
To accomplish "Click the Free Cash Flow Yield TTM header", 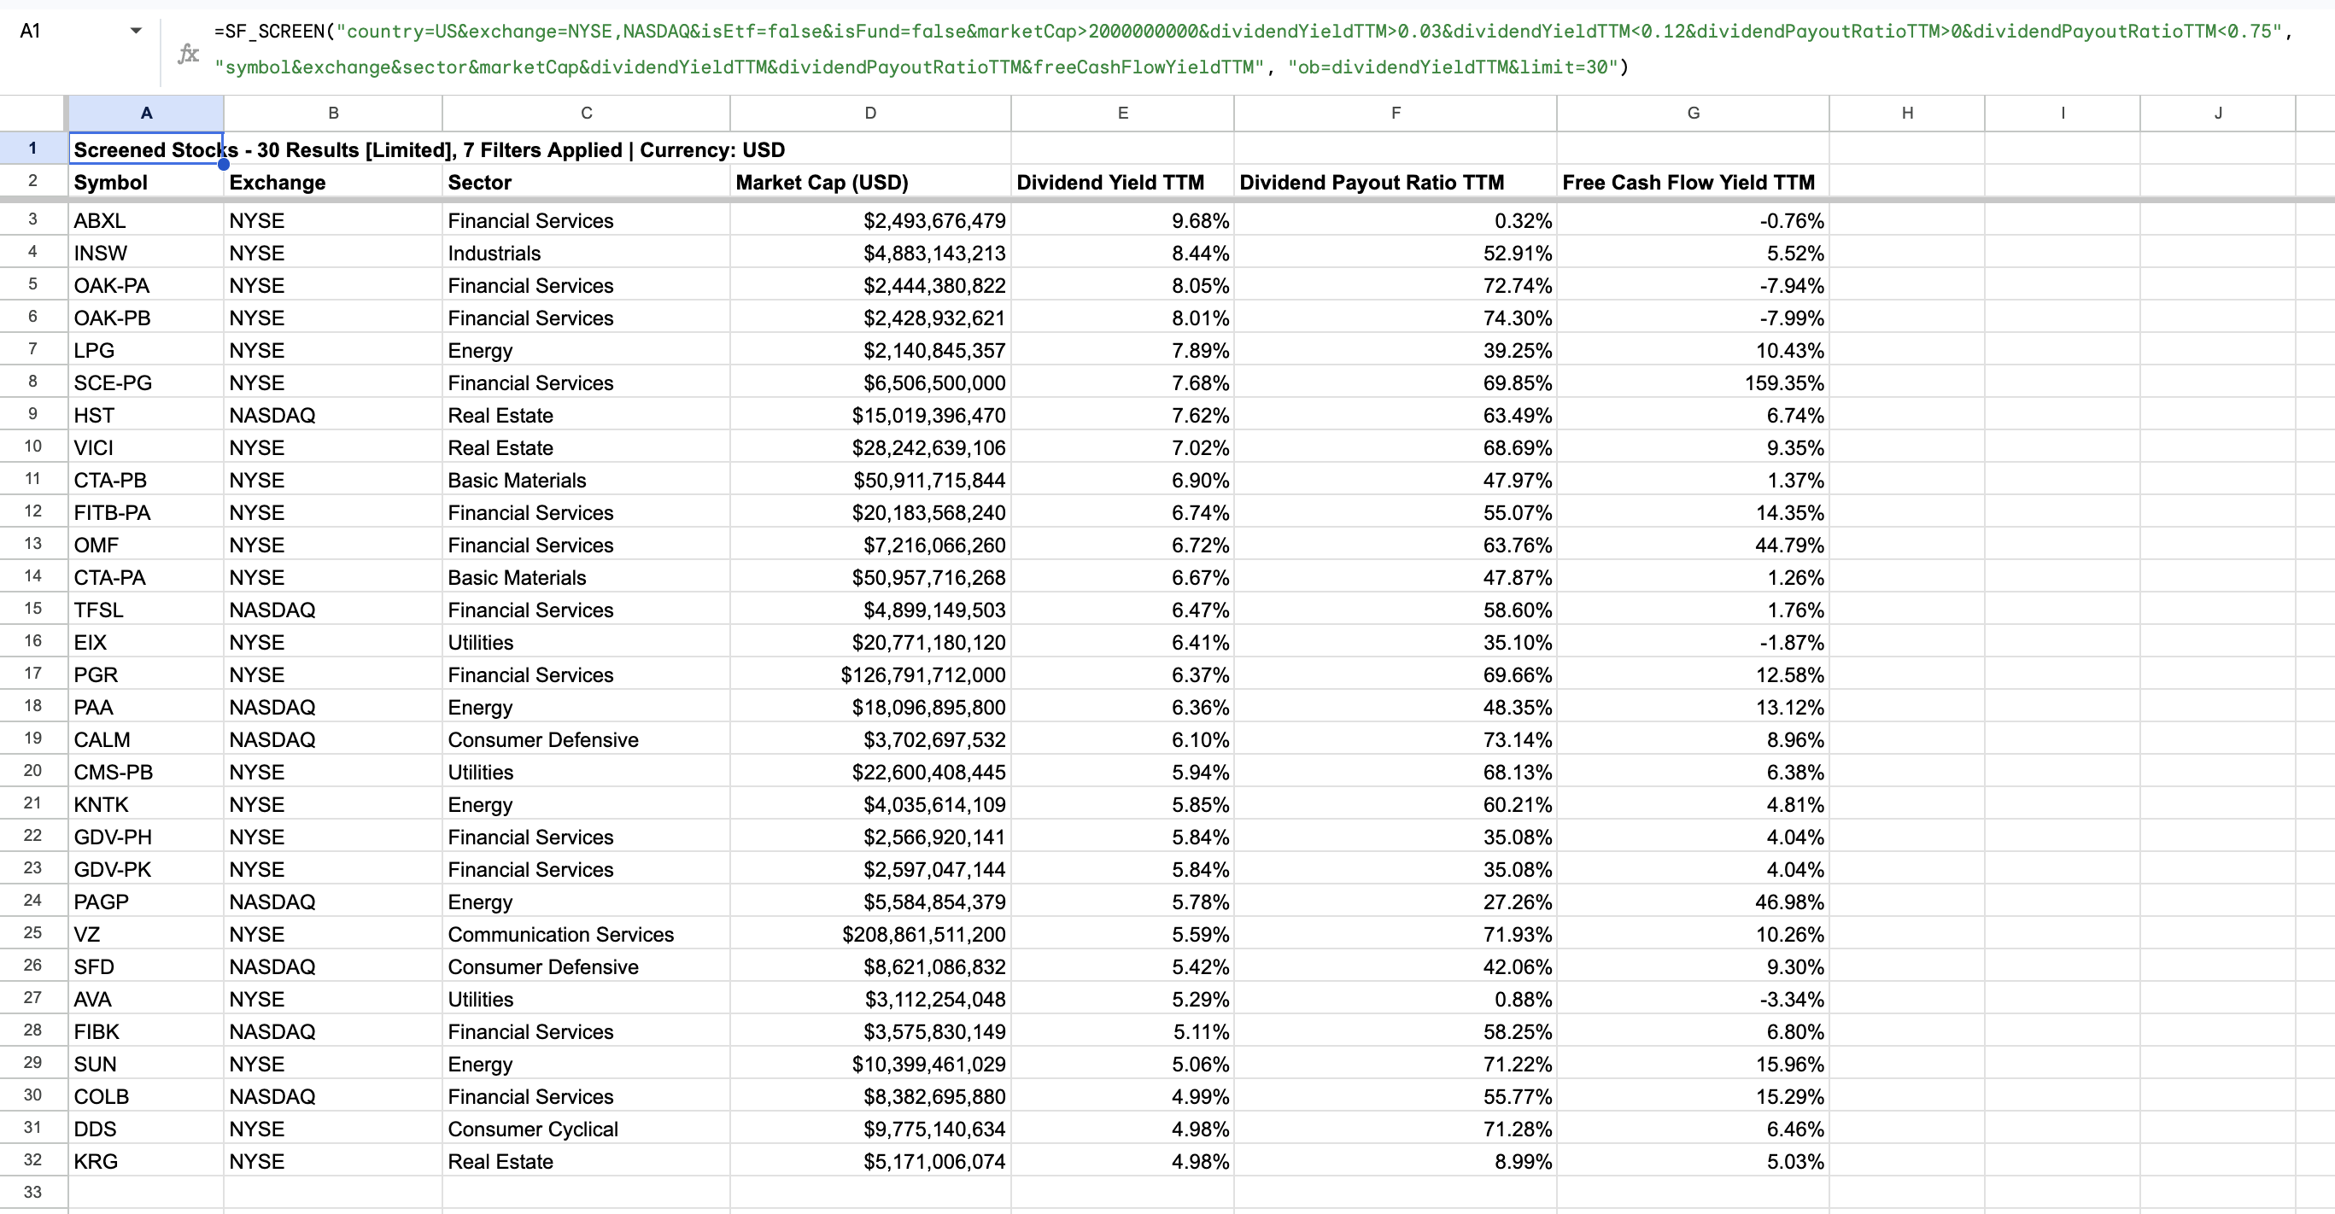I will click(x=1693, y=182).
